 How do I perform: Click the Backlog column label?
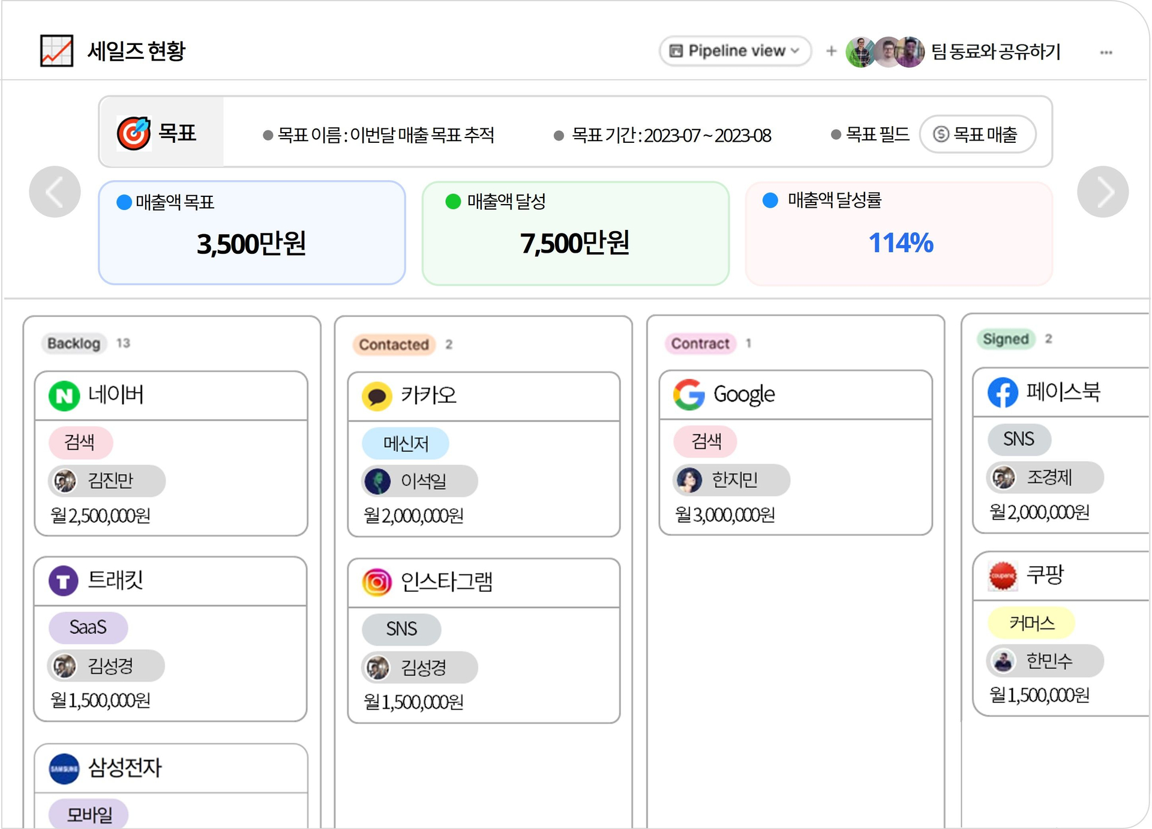coord(74,343)
